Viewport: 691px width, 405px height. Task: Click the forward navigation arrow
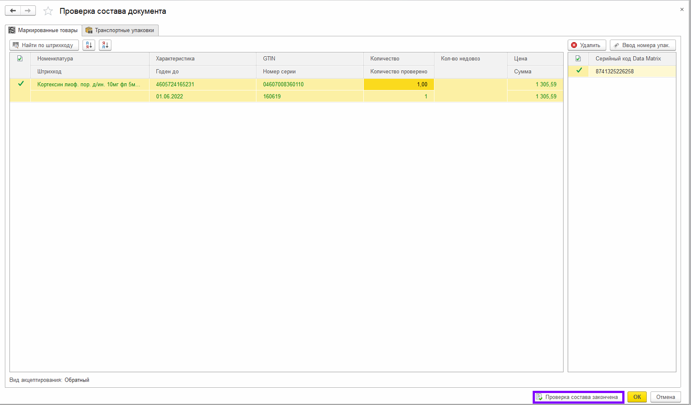tap(28, 11)
